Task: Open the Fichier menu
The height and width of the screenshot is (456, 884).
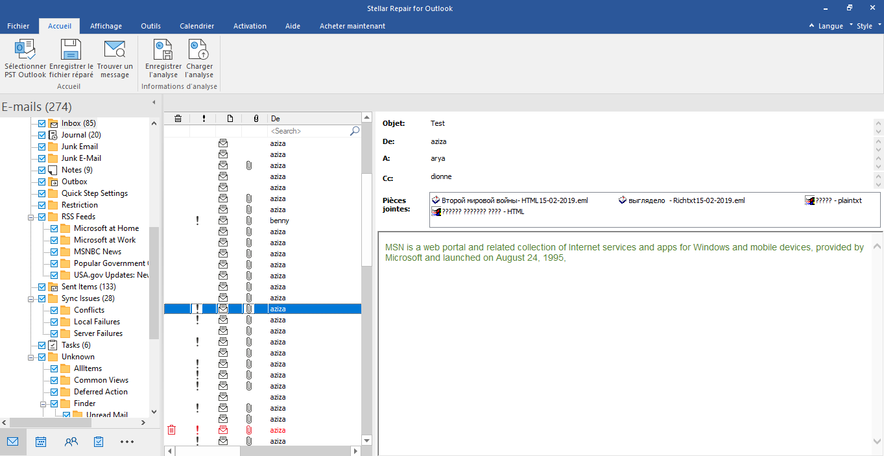Action: [x=18, y=26]
